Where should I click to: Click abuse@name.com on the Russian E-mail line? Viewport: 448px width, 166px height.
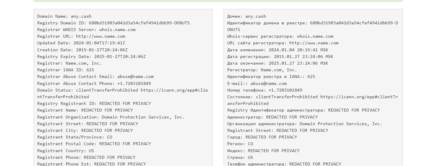268,83
